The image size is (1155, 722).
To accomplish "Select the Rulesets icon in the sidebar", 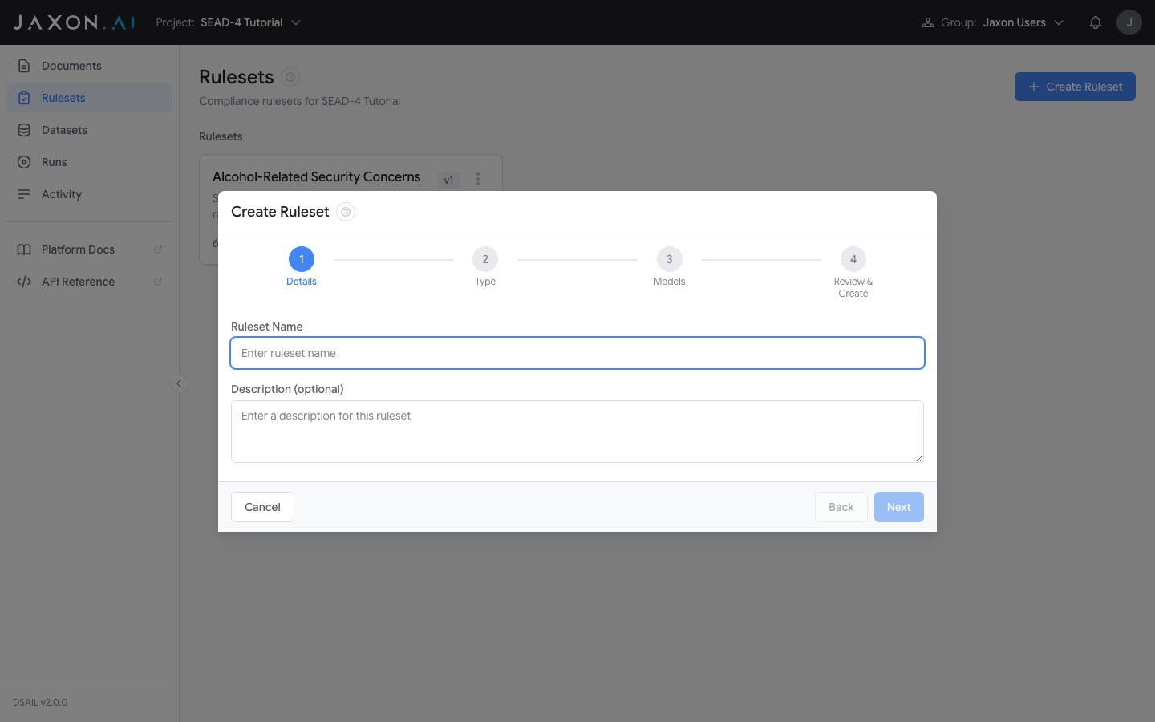I will tap(25, 97).
